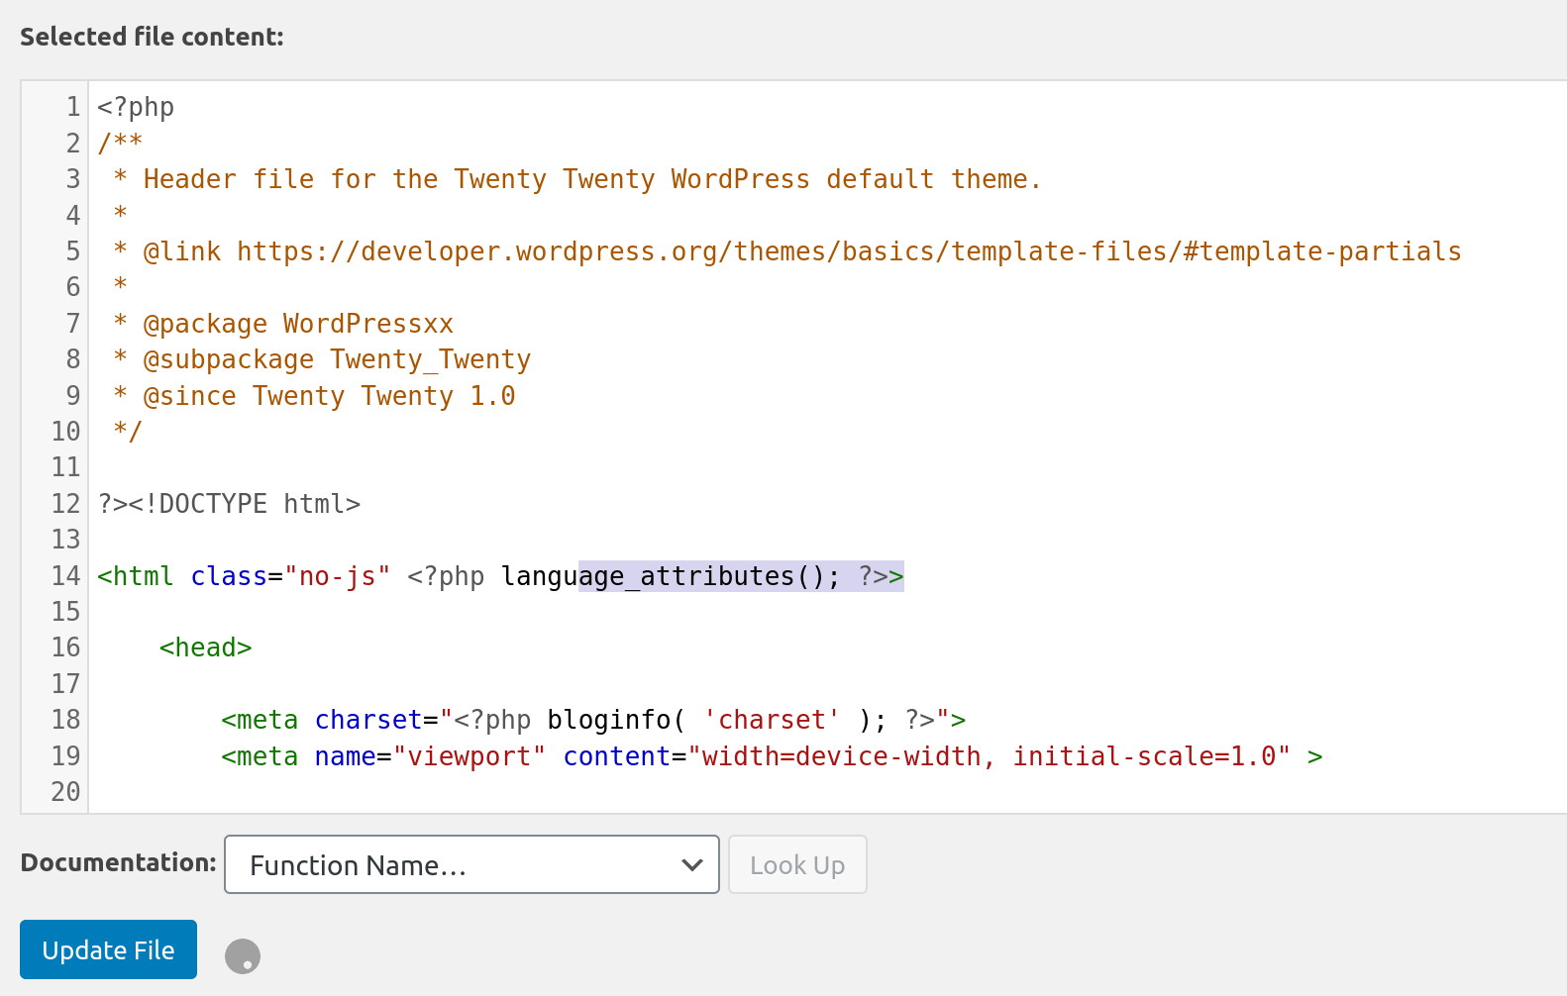Click the "*/" comment end on line 10
1567x996 pixels.
(x=128, y=432)
